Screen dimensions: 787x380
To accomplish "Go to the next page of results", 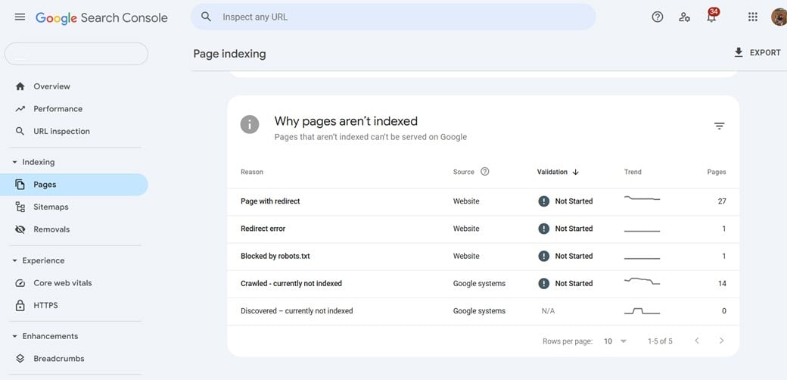I will point(721,341).
